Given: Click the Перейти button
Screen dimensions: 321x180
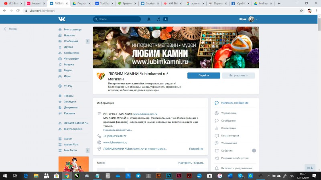Looking at the screenshot, I should pos(204,76).
